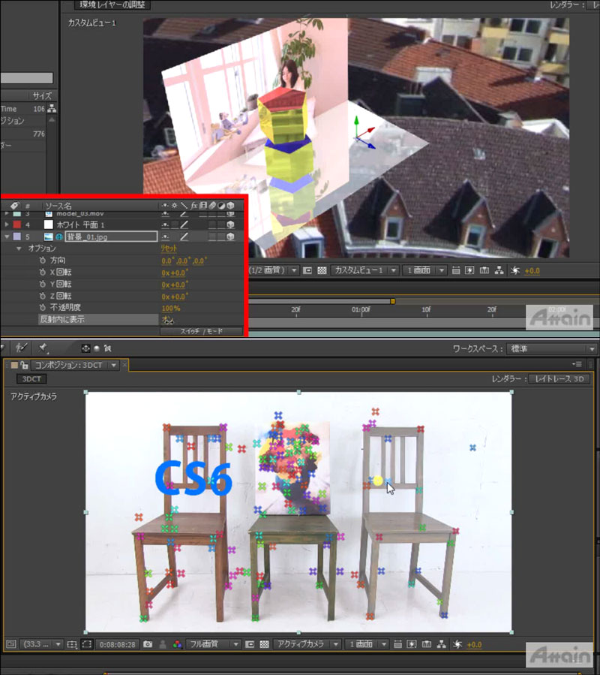Select the Puppet Pin tool

43,348
